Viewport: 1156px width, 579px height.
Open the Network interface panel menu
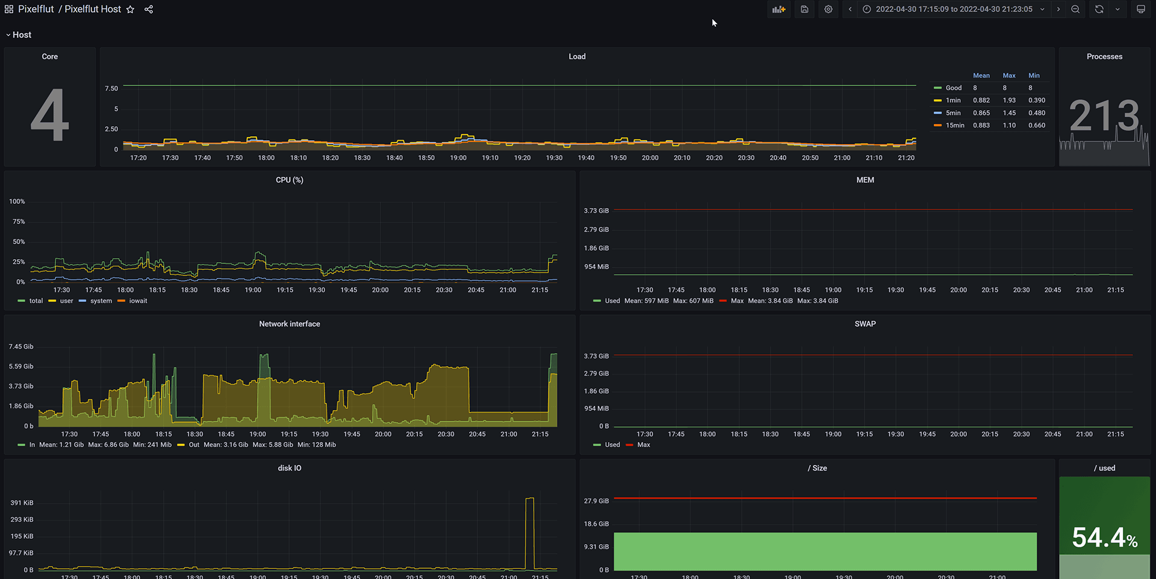tap(290, 323)
